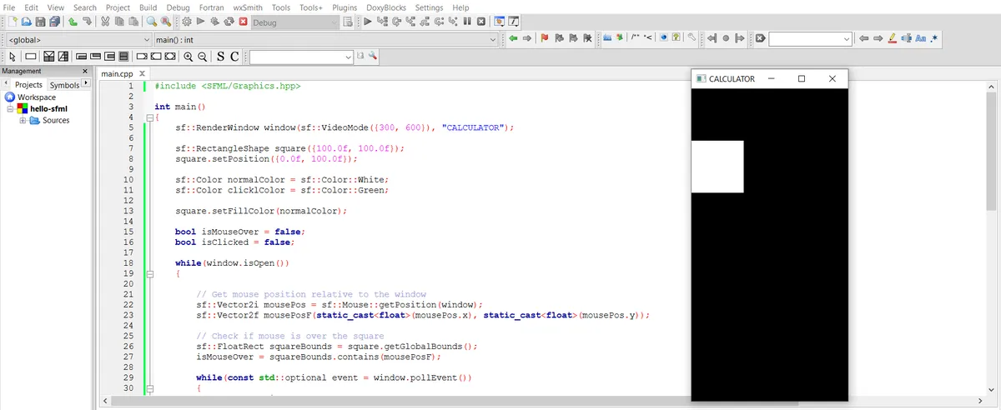Toggle selected-text-only search icon

[x=906, y=38]
